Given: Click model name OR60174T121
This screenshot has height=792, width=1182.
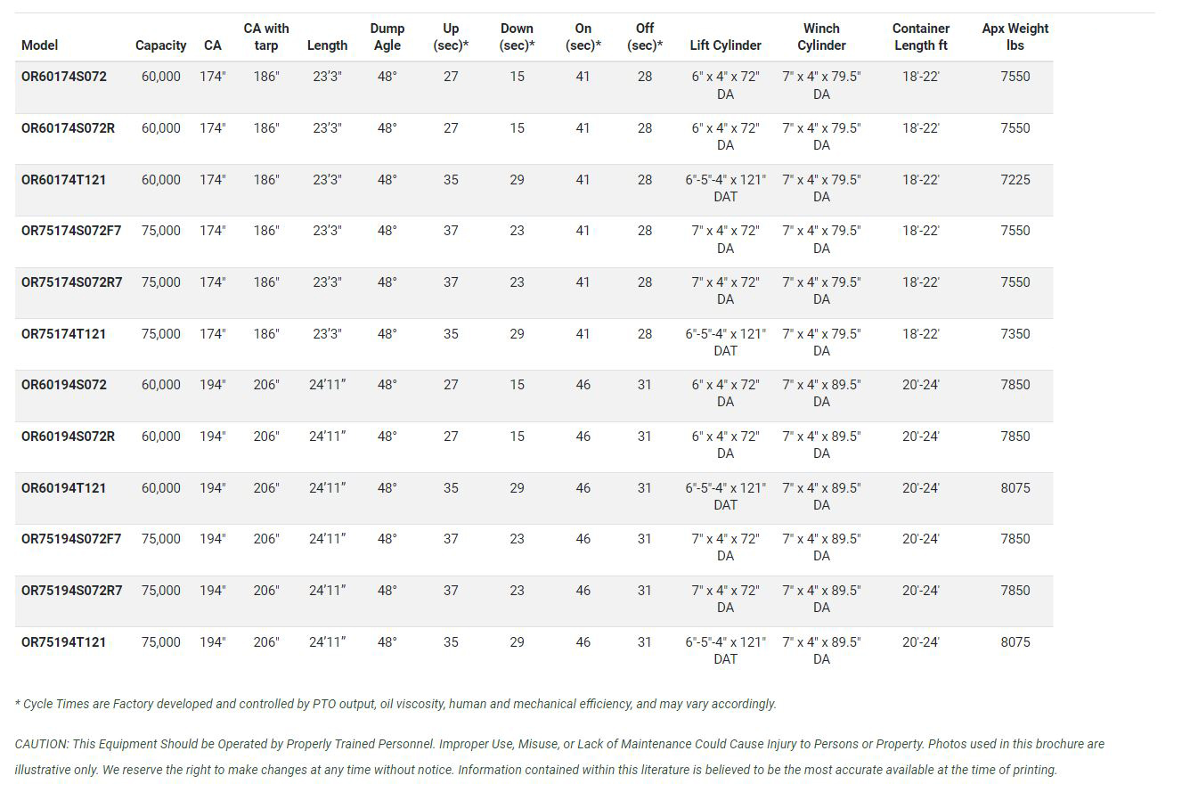Looking at the screenshot, I should point(64,180).
